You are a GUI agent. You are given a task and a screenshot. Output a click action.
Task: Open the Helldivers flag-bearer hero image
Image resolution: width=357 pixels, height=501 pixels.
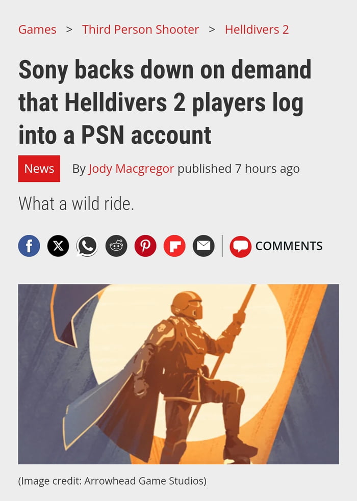point(178,374)
